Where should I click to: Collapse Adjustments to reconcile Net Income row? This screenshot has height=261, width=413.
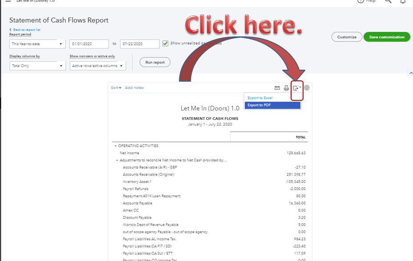point(117,160)
